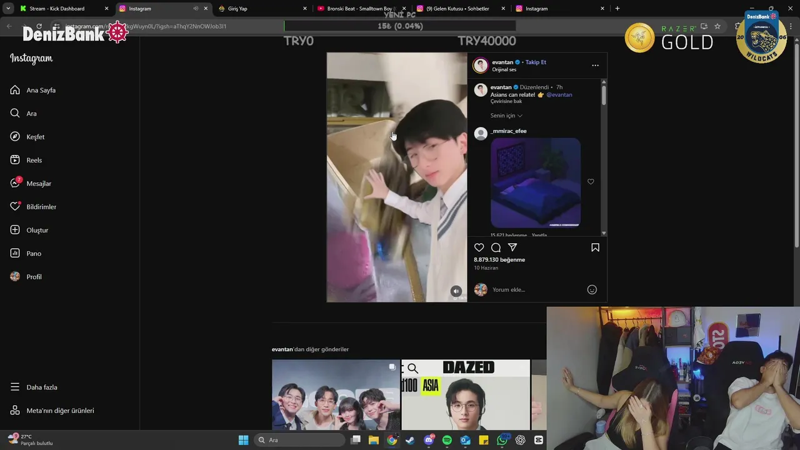The width and height of the screenshot is (800, 450).
Task: Like _mmirac_efee's comment with the small heart
Action: pyautogui.click(x=591, y=182)
